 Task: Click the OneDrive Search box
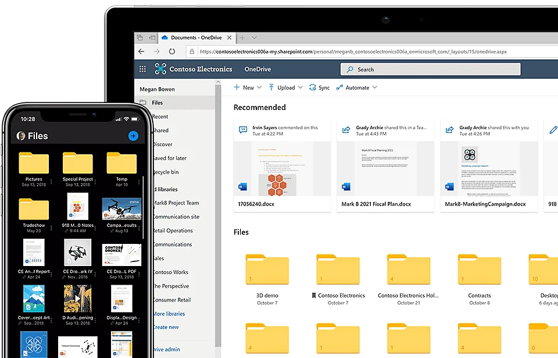tap(431, 69)
